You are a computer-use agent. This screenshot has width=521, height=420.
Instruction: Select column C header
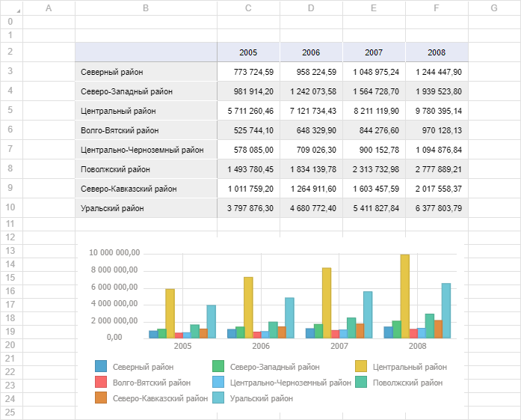pyautogui.click(x=248, y=7)
